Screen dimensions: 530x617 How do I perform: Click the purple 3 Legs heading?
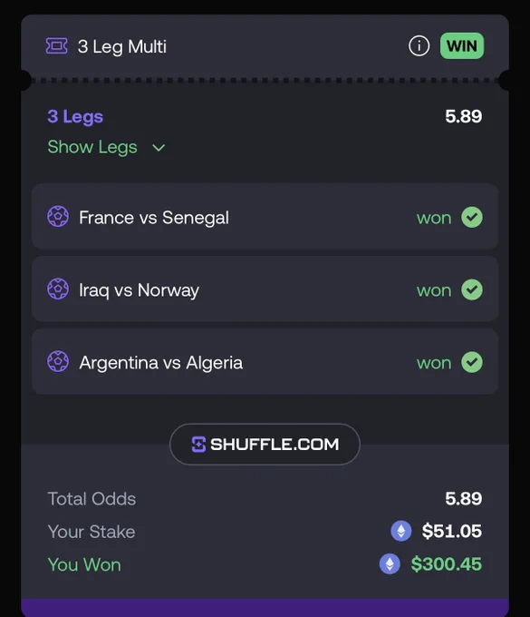pyautogui.click(x=75, y=116)
